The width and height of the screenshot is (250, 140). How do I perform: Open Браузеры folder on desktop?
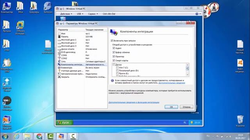tap(34, 7)
